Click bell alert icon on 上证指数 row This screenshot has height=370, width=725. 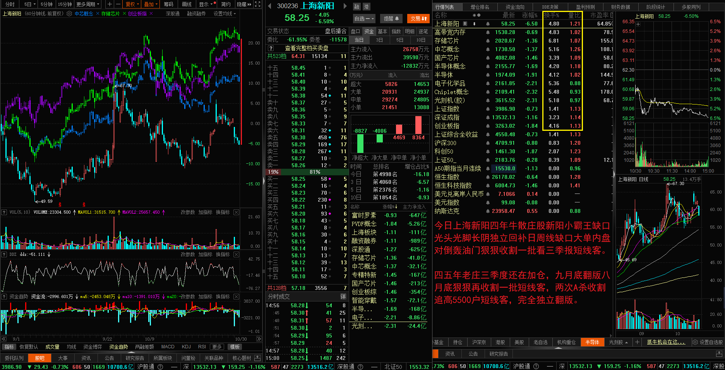(488, 109)
